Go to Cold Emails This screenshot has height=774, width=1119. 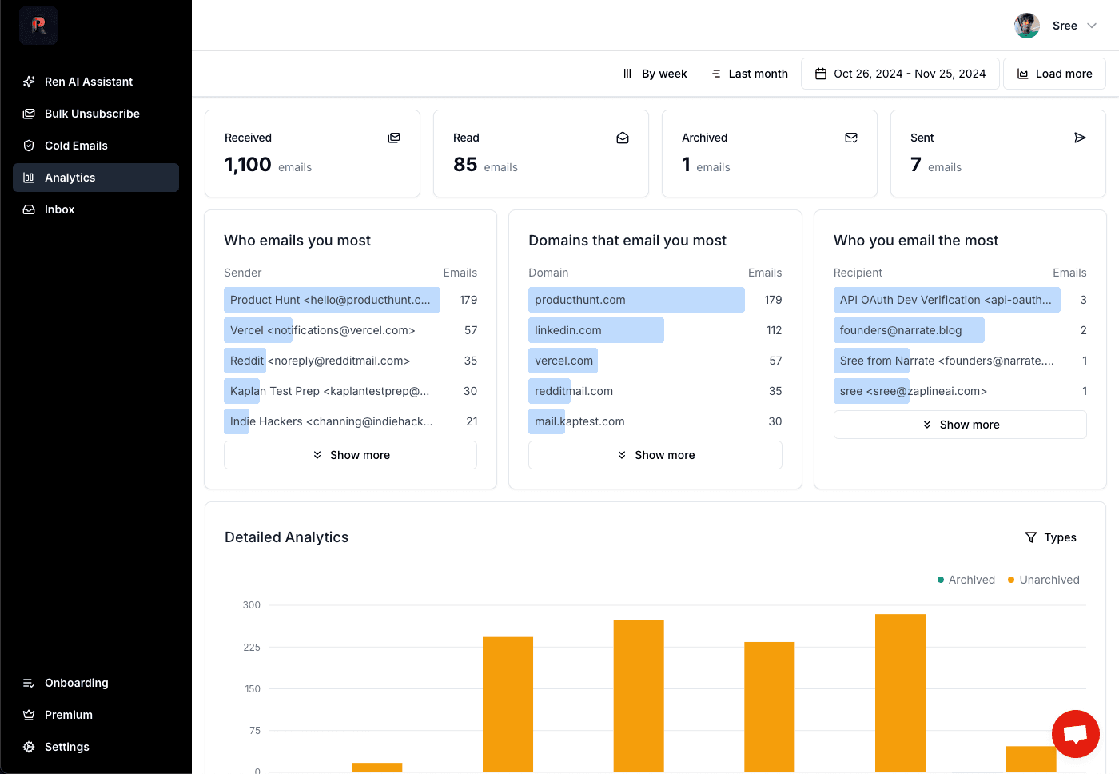pyautogui.click(x=96, y=146)
